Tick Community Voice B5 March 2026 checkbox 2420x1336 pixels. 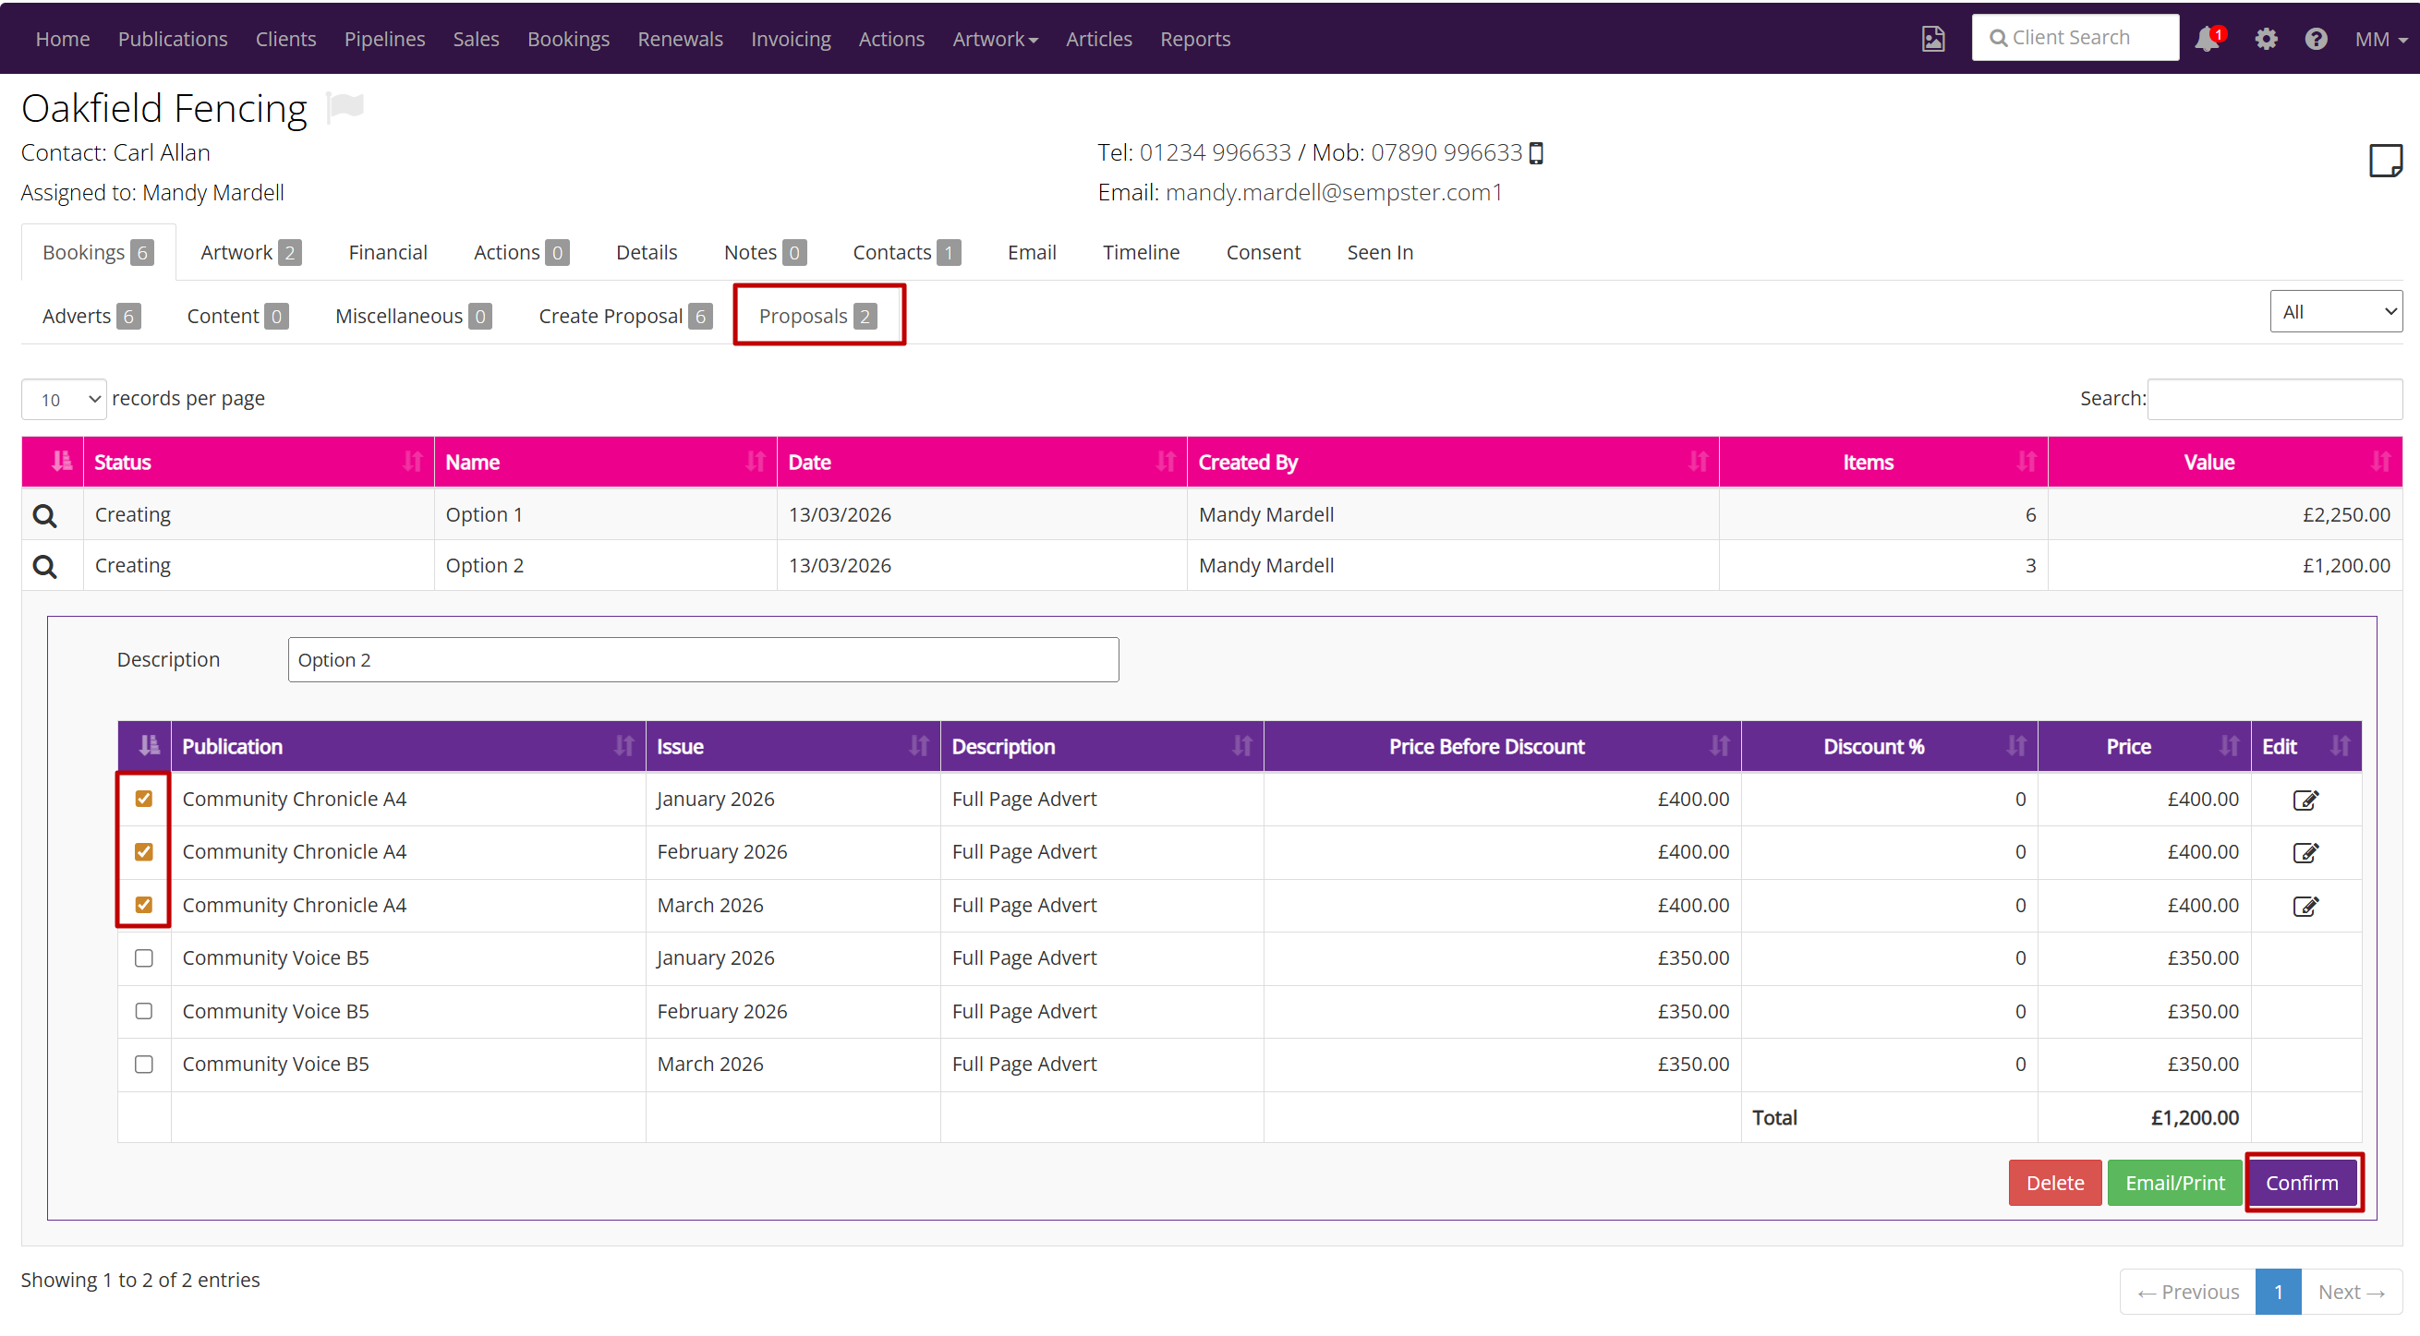[144, 1064]
